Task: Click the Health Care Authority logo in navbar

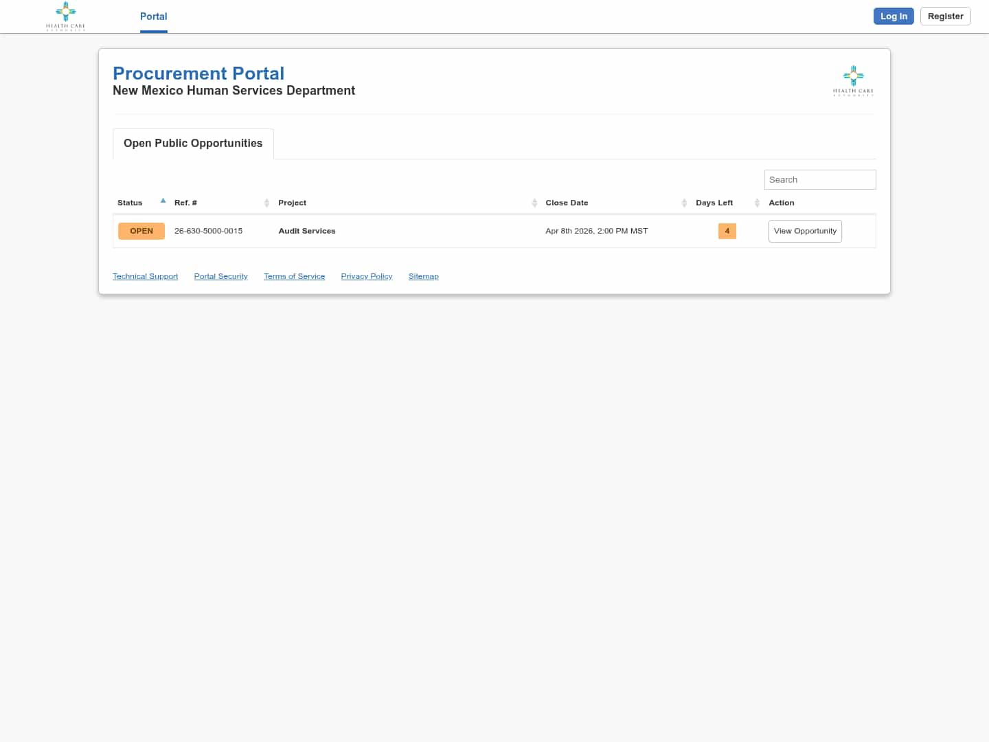Action: 65,16
